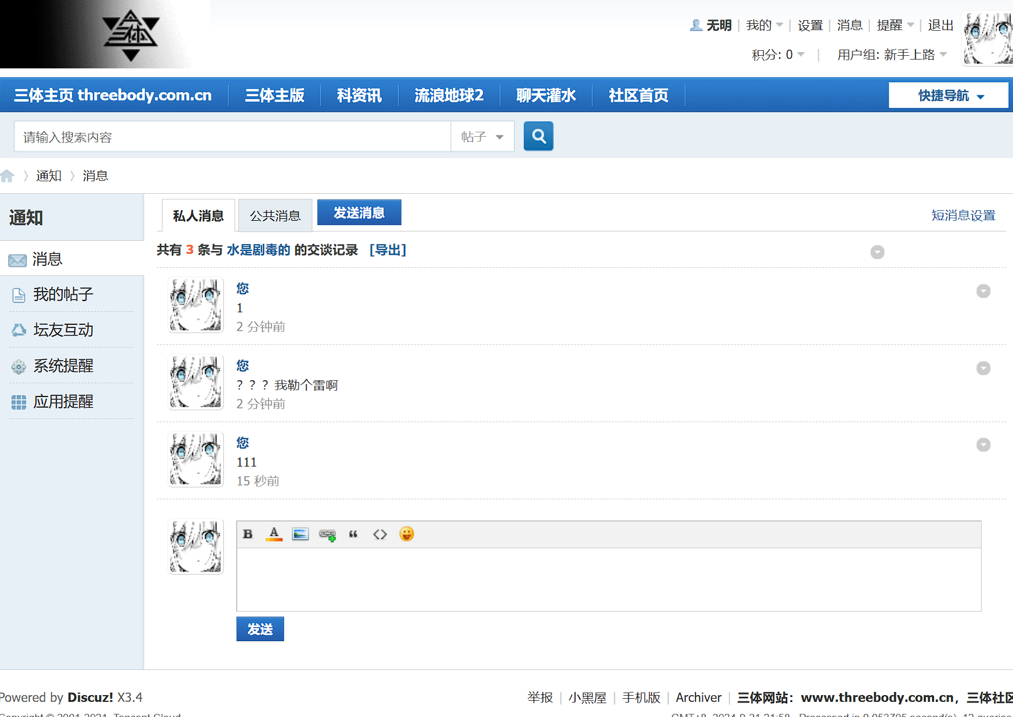The height and width of the screenshot is (717, 1013).
Task: Click the 消息 breadcrumb link
Action: [x=95, y=176]
